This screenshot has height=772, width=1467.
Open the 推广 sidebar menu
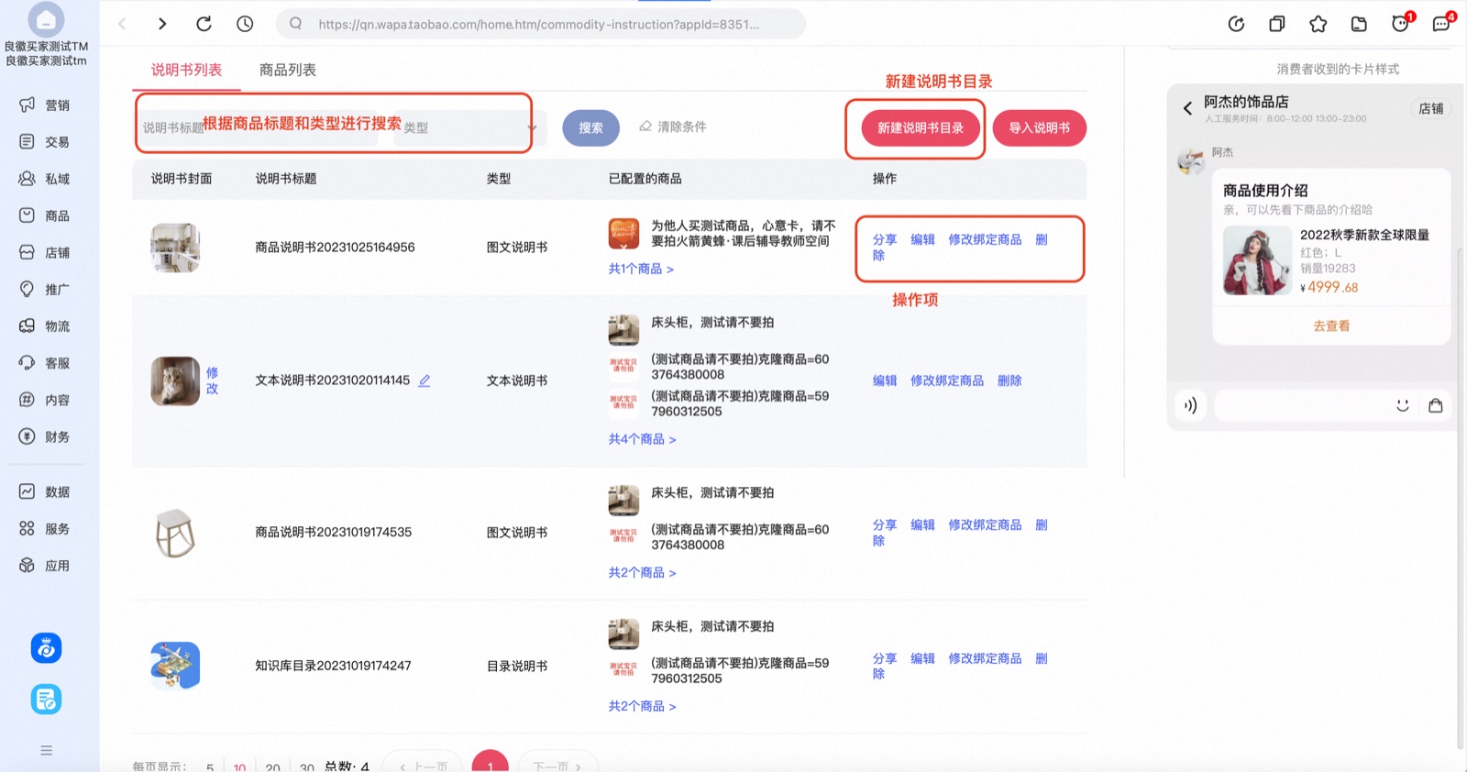tap(46, 289)
